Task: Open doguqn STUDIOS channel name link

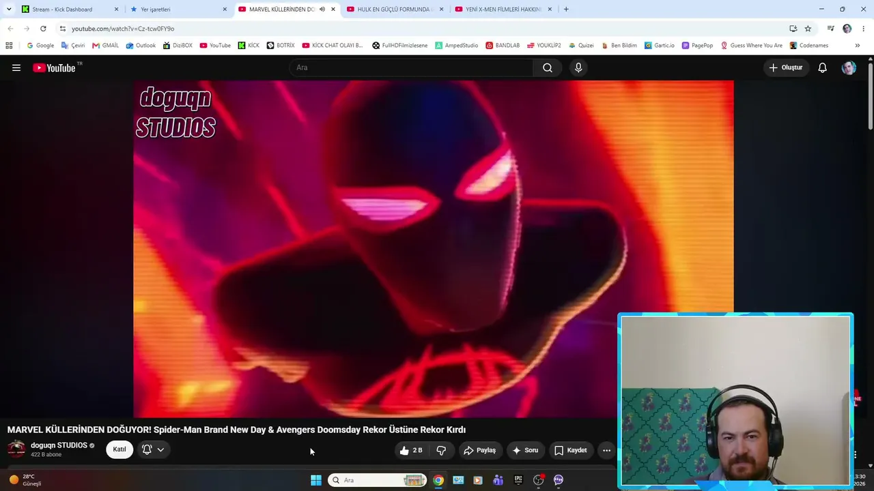Action: pos(59,445)
